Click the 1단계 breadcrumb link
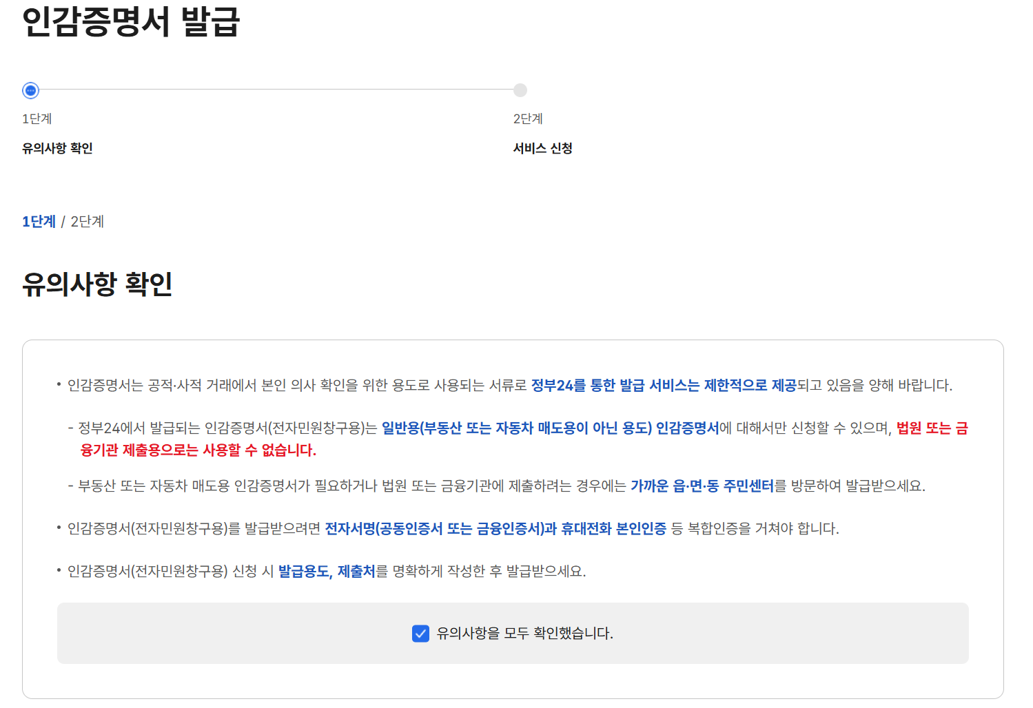The height and width of the screenshot is (708, 1033). (38, 222)
